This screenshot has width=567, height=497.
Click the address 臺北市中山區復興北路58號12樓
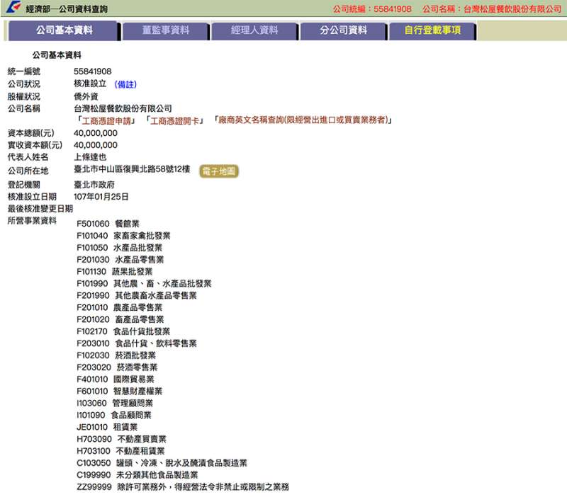[x=132, y=170]
